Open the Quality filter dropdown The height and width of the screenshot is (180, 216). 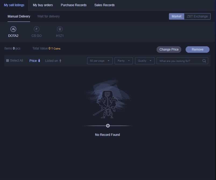pyautogui.click(x=145, y=61)
